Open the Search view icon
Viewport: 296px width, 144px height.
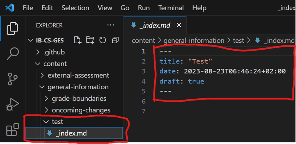(x=13, y=54)
